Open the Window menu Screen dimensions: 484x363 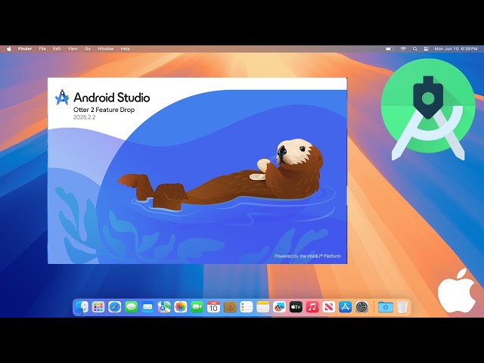point(106,48)
